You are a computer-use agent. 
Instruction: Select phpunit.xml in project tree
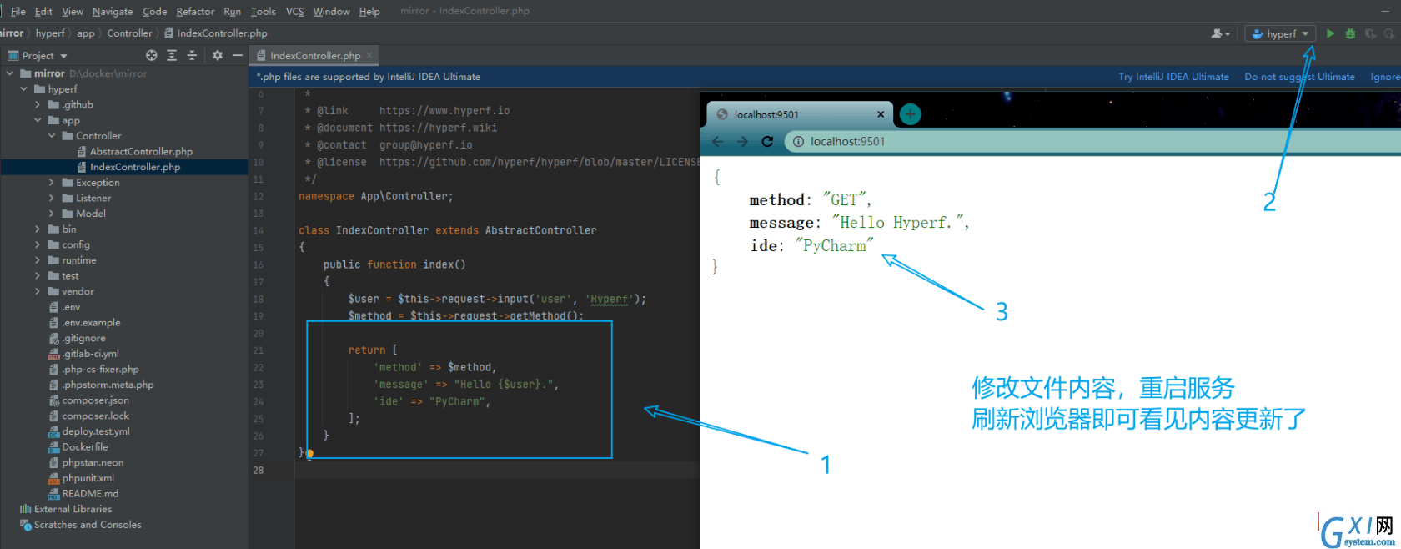pyautogui.click(x=88, y=478)
